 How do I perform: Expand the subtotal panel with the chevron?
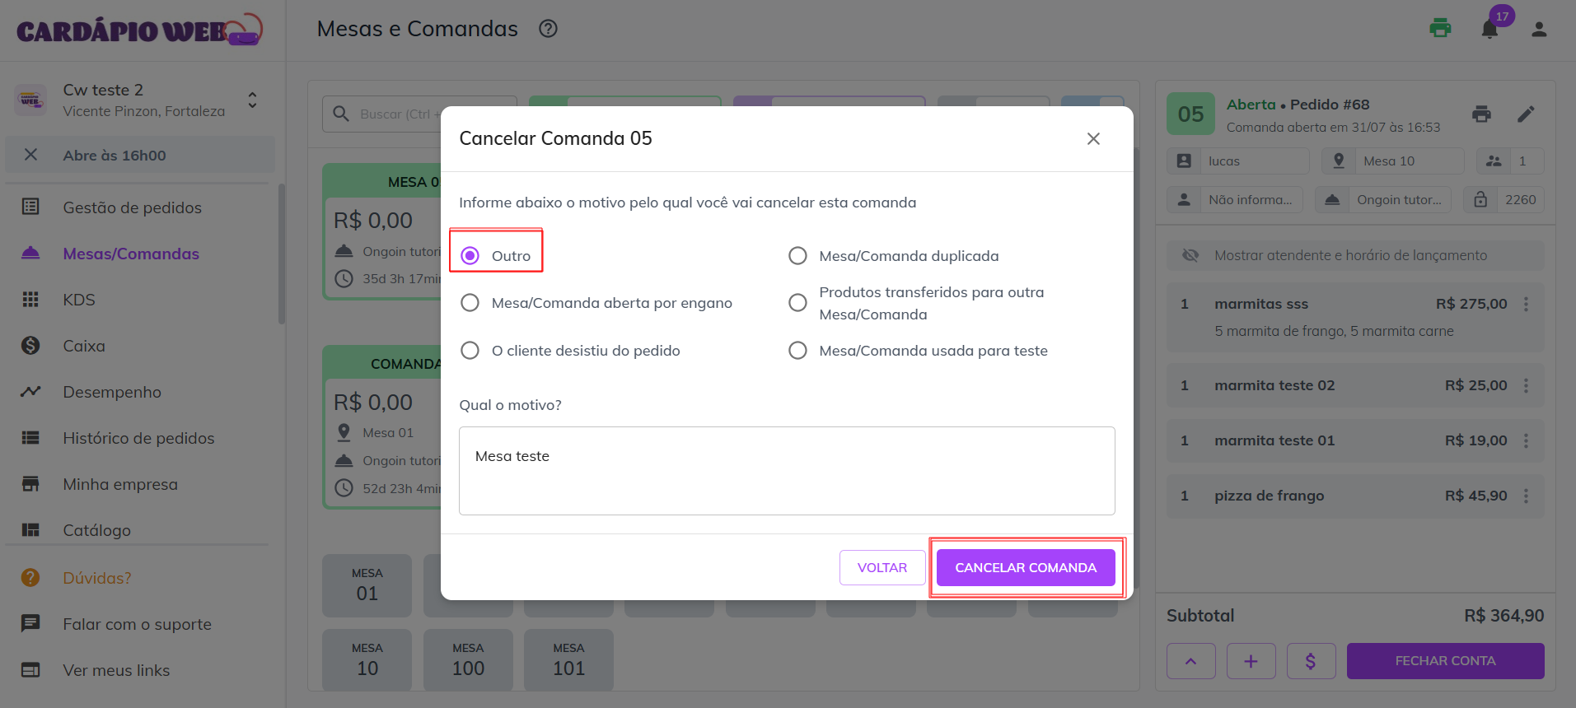(x=1190, y=661)
